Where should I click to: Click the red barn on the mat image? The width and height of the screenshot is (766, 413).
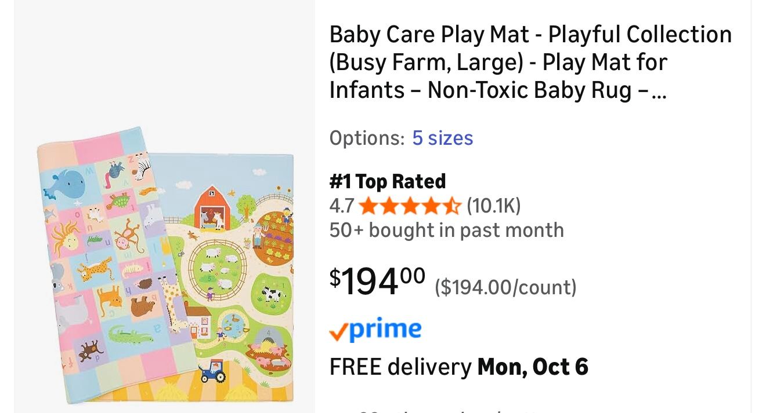click(211, 209)
